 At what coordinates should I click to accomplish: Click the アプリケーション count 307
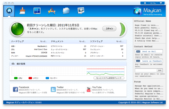[122, 46]
